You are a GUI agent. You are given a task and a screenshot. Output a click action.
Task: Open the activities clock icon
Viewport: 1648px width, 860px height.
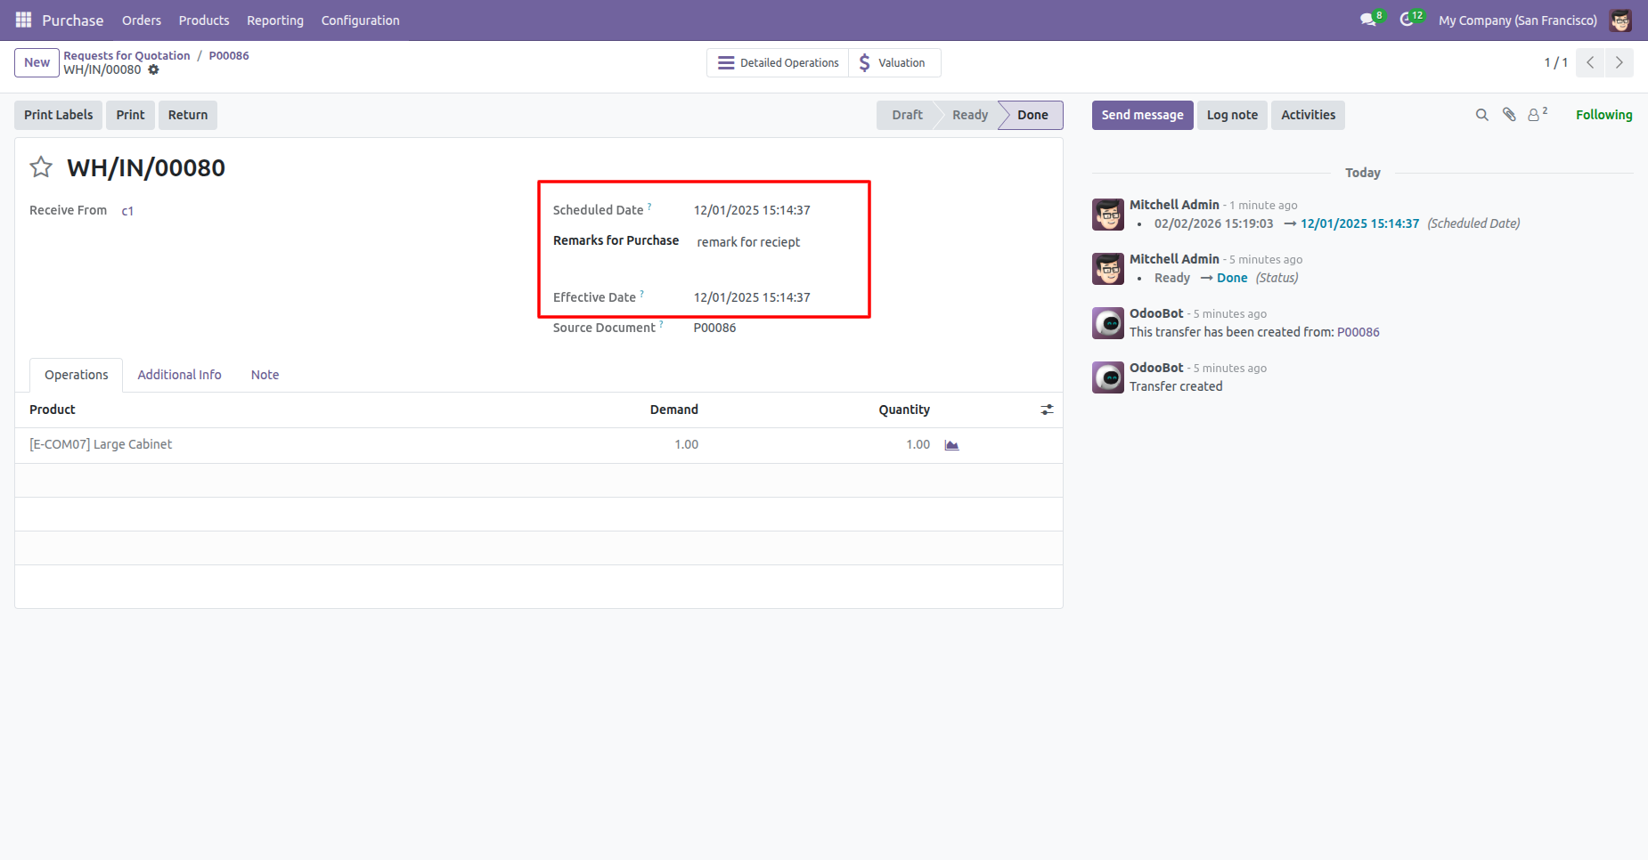[1407, 20]
